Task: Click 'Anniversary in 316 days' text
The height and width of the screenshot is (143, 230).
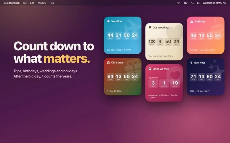Action: tap(158, 95)
